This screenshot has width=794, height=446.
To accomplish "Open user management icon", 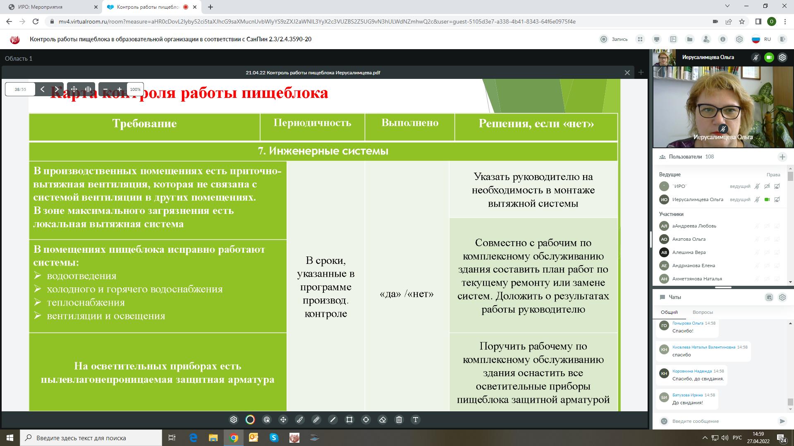I will (x=706, y=39).
